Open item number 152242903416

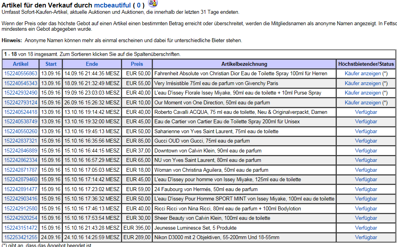(x=21, y=199)
